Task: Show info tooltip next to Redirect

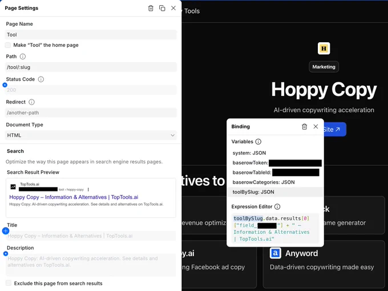Action: (x=32, y=102)
